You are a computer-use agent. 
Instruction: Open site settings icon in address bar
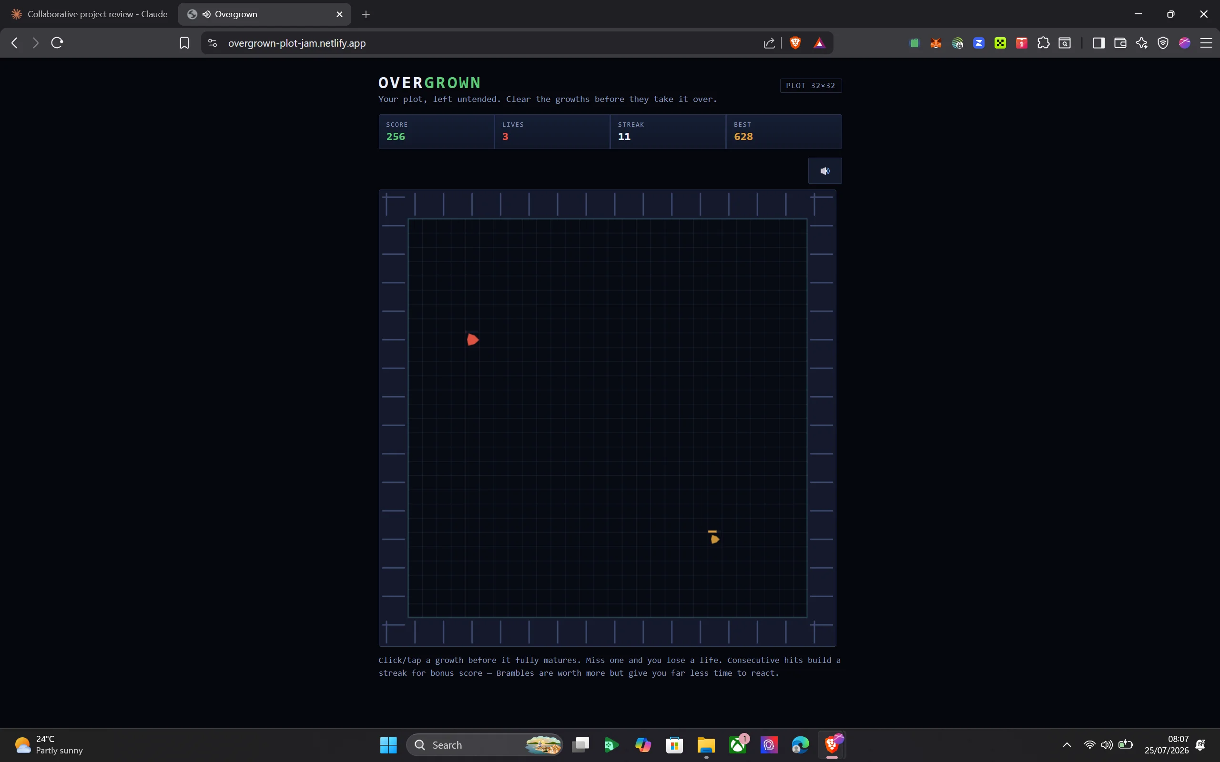pyautogui.click(x=213, y=43)
